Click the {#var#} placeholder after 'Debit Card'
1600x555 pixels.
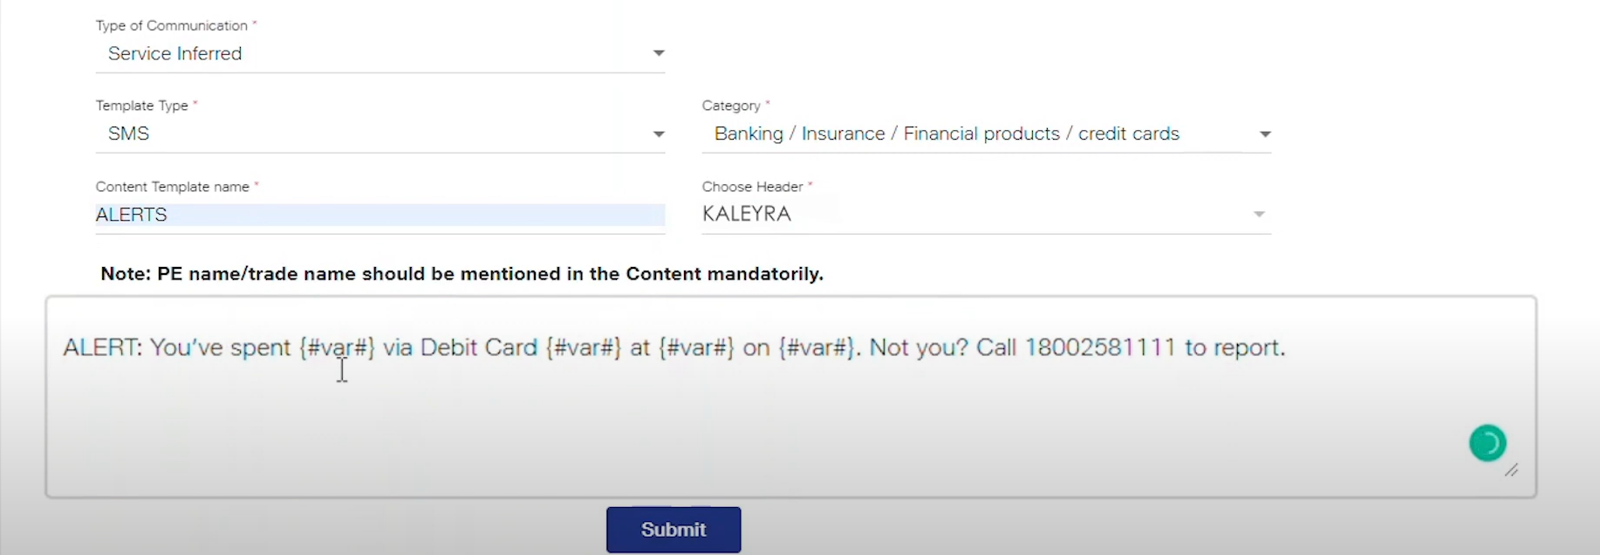point(584,347)
